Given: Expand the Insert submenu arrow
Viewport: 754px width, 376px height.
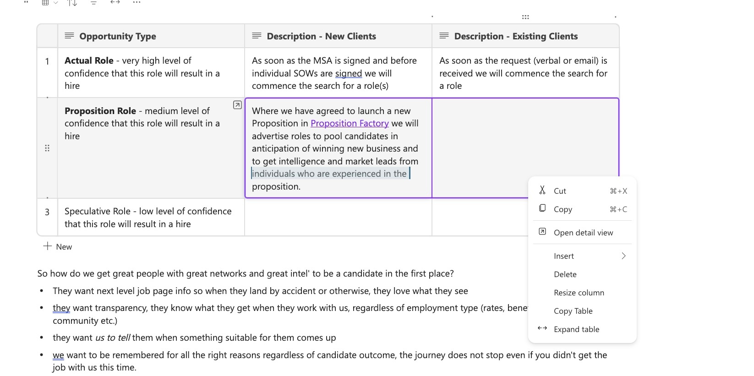Looking at the screenshot, I should pos(623,256).
